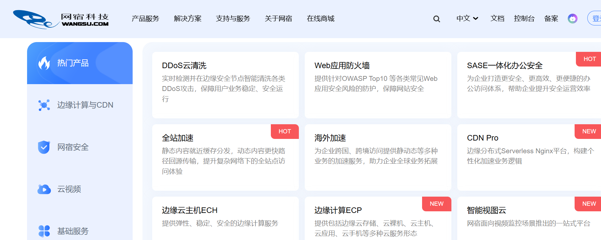Click the flame icon for hot products

click(44, 63)
